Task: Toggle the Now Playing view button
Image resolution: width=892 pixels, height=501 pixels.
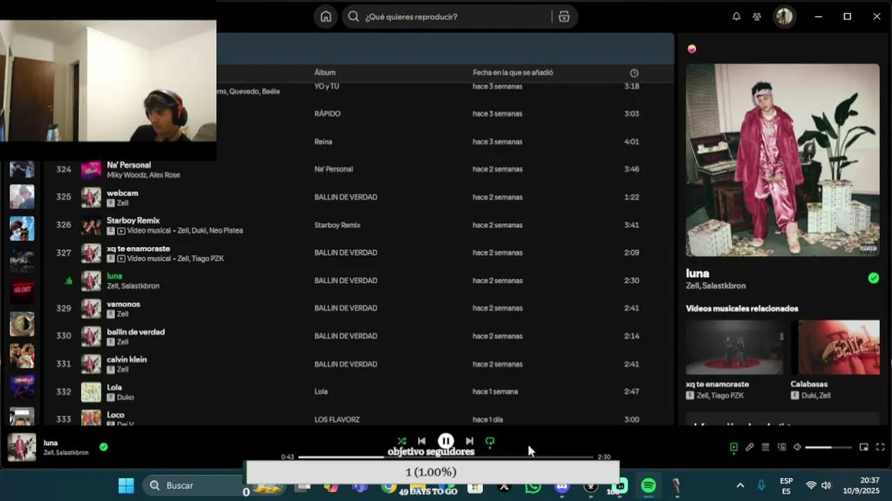Action: (x=733, y=447)
